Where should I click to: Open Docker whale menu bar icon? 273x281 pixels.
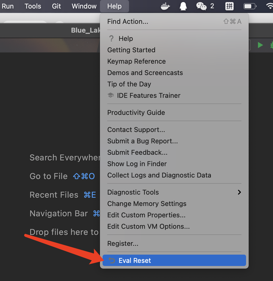[x=166, y=6]
